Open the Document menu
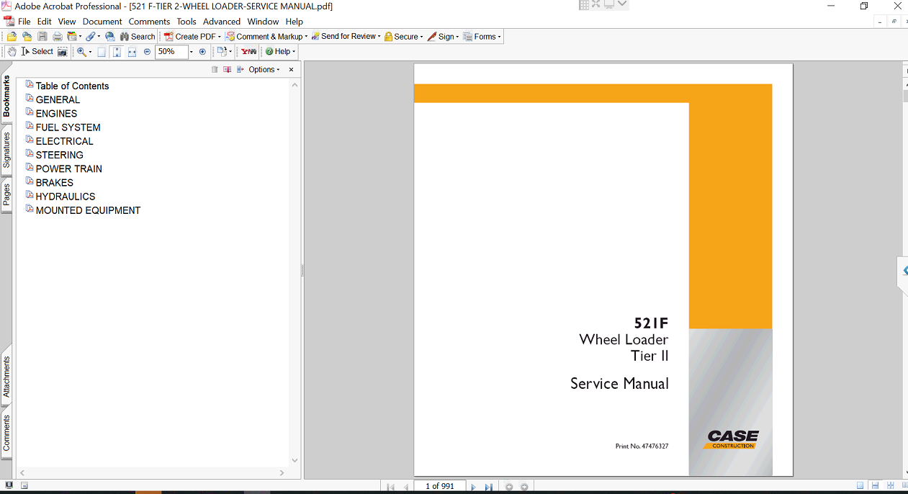This screenshot has width=908, height=494. point(102,22)
